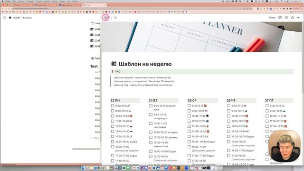Click the Шаблон на неделю page title
The image size is (304, 171).
click(145, 64)
